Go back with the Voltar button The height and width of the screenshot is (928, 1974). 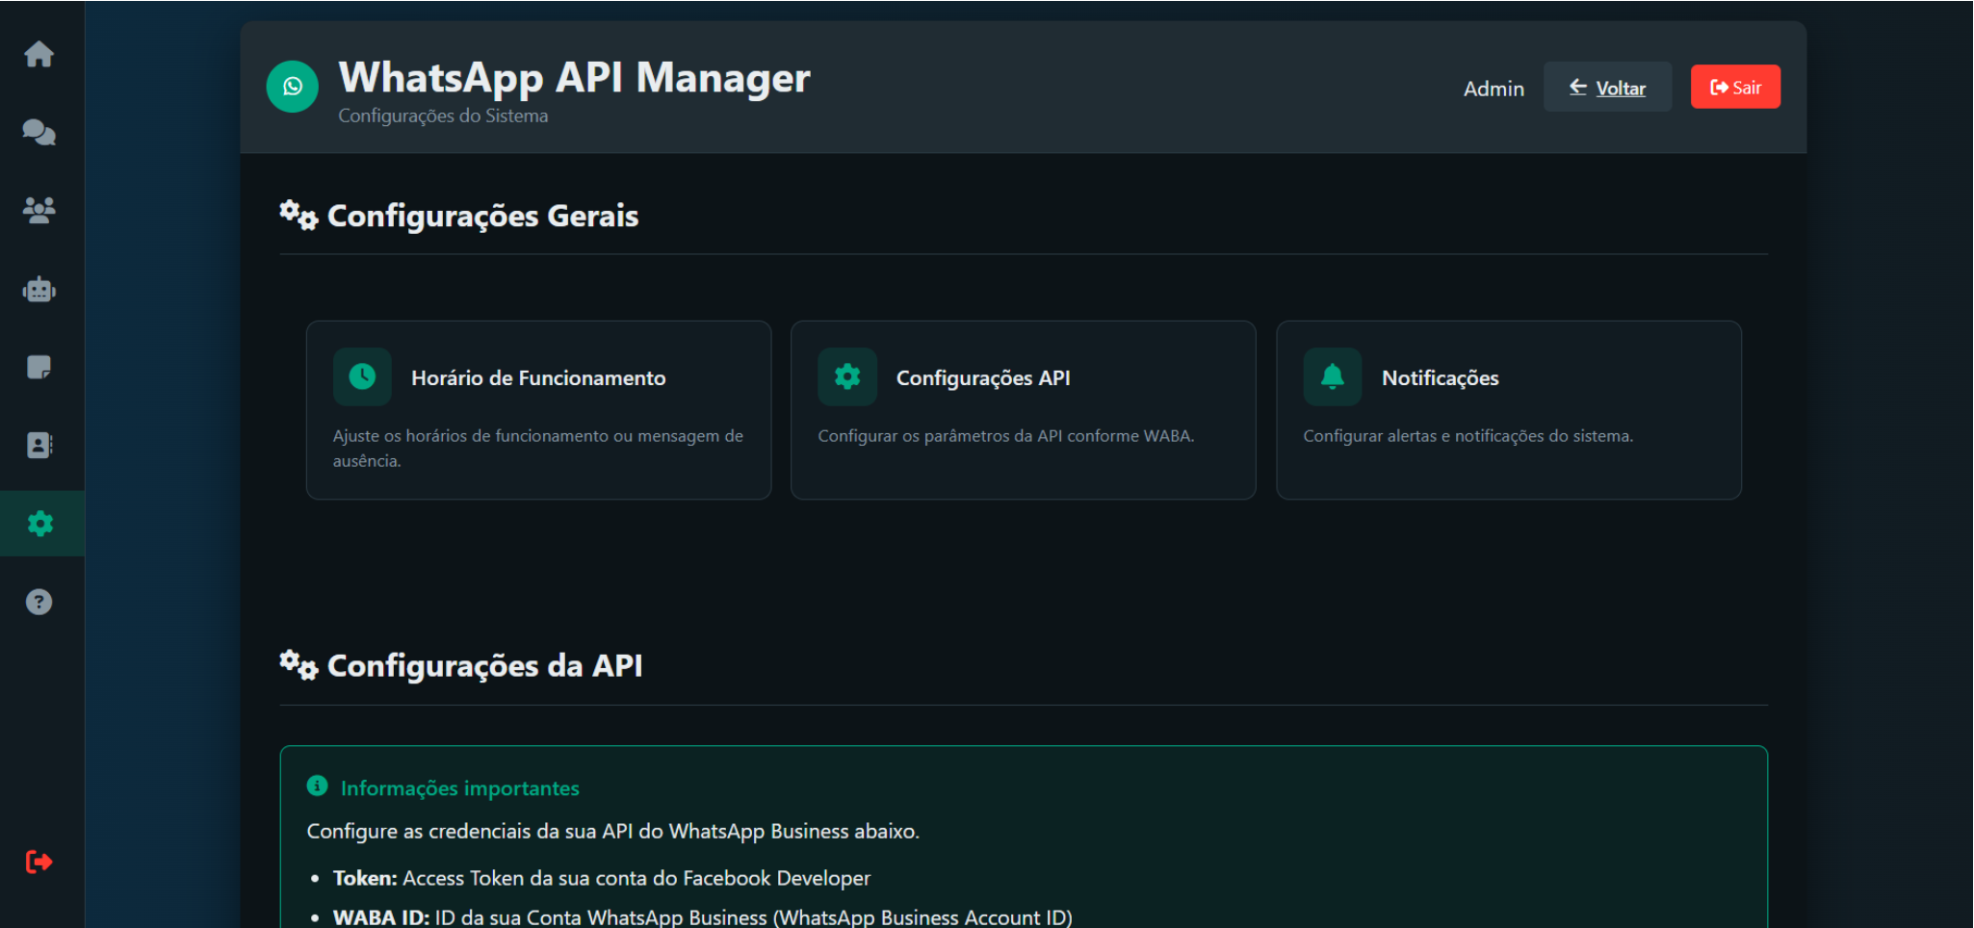[x=1607, y=88]
